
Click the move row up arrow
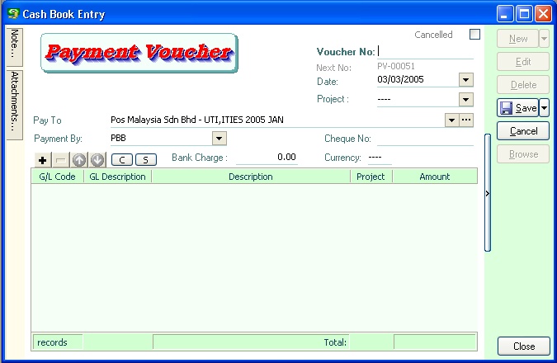coord(79,159)
